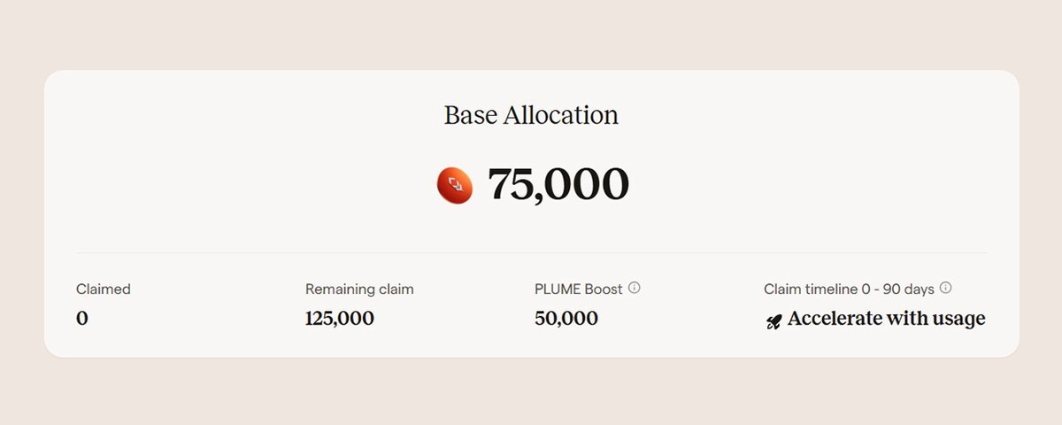1062x425 pixels.
Task: Click the PLUME Boost label text
Action: pyautogui.click(x=579, y=289)
